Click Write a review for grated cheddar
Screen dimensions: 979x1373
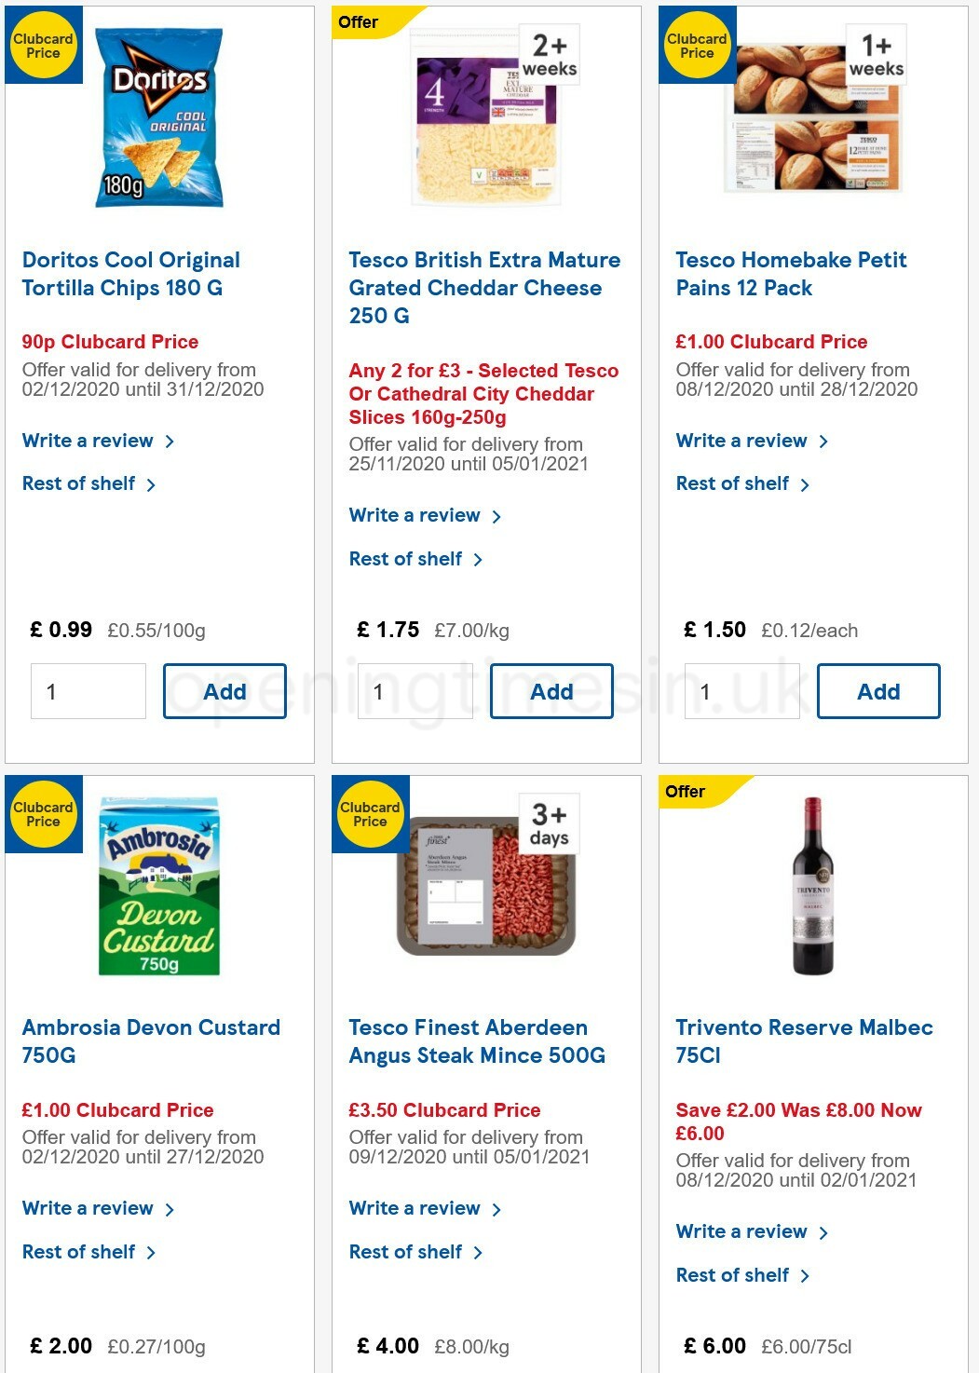(415, 515)
